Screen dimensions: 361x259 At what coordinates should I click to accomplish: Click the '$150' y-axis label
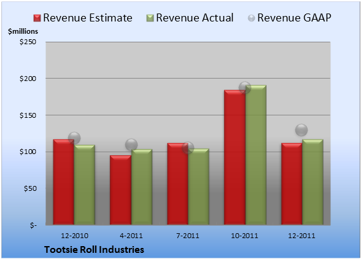point(28,115)
